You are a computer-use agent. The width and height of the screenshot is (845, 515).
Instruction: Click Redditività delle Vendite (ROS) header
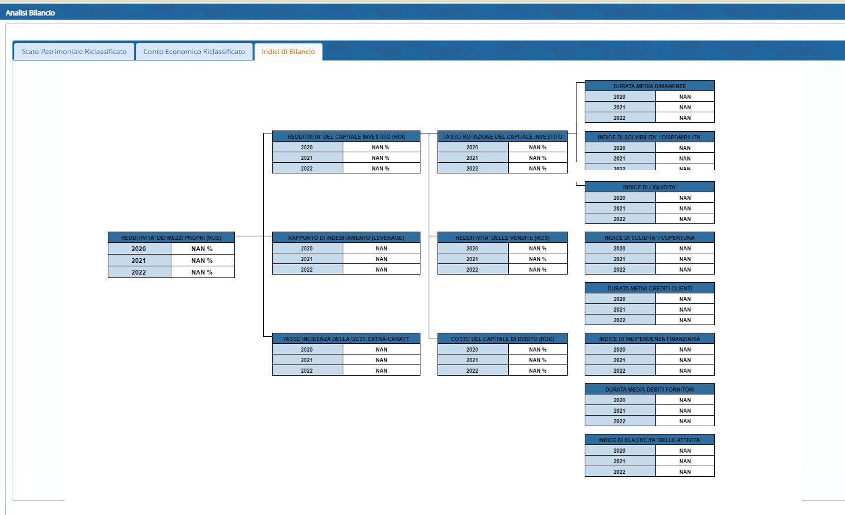click(x=502, y=238)
